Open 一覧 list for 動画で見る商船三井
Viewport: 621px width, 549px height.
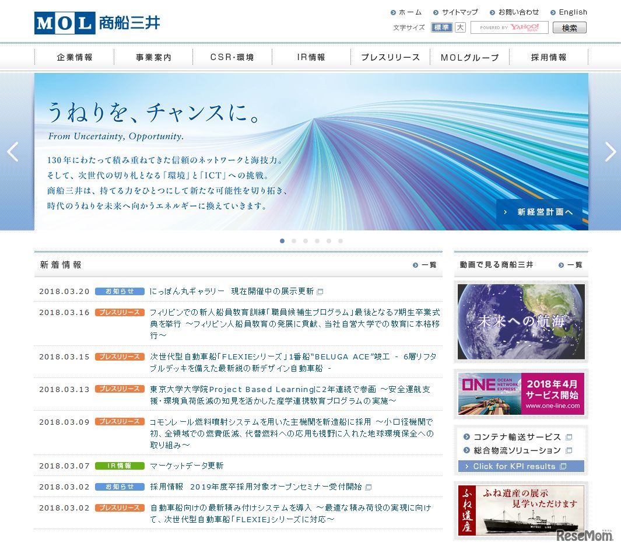click(x=570, y=265)
